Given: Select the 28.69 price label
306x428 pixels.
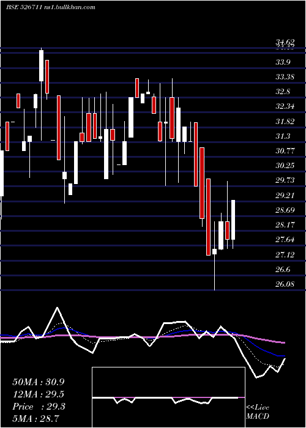Looking at the screenshot, I should click(285, 210).
